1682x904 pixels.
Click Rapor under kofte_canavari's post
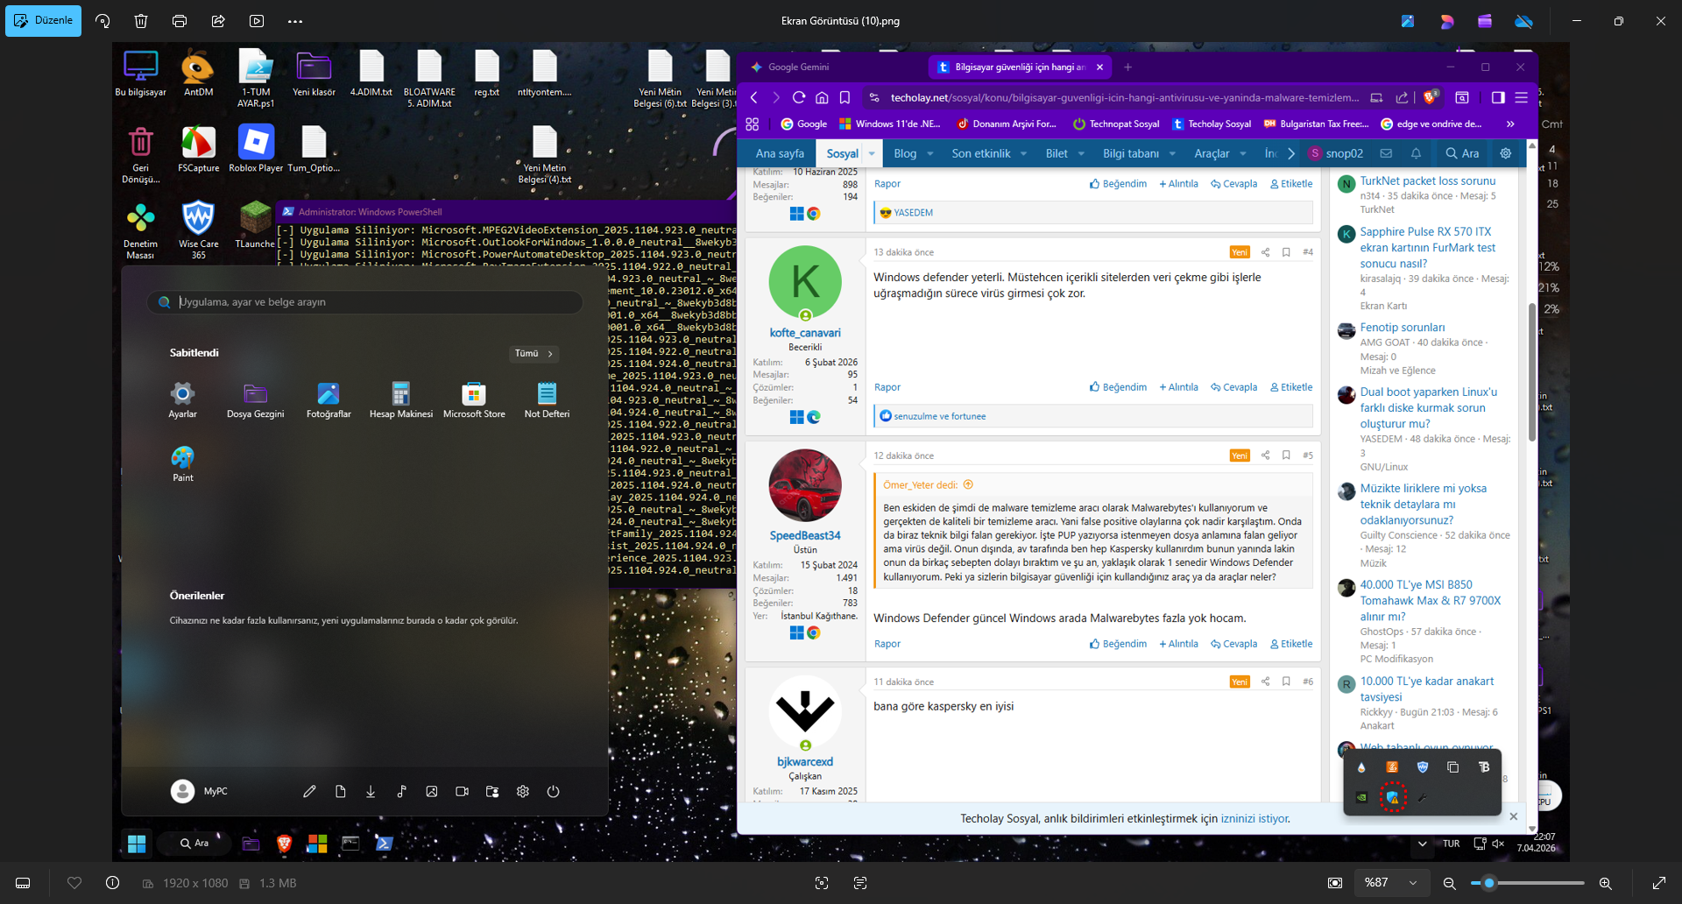(x=887, y=387)
